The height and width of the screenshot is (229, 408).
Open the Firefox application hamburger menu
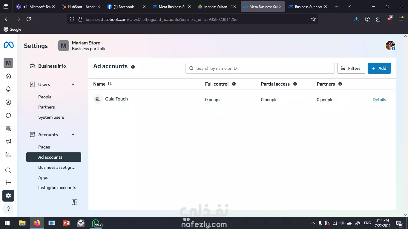[x=401, y=19]
